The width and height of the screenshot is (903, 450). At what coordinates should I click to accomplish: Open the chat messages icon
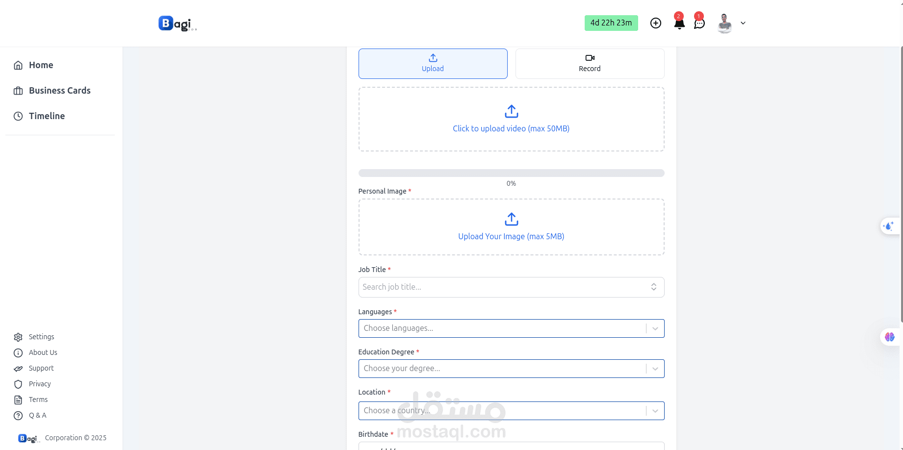pos(699,24)
